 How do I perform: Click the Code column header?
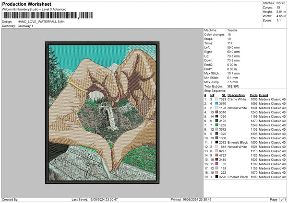click(253, 95)
